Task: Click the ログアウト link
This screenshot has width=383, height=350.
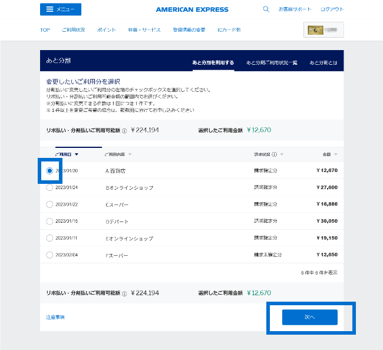Action: [x=332, y=9]
